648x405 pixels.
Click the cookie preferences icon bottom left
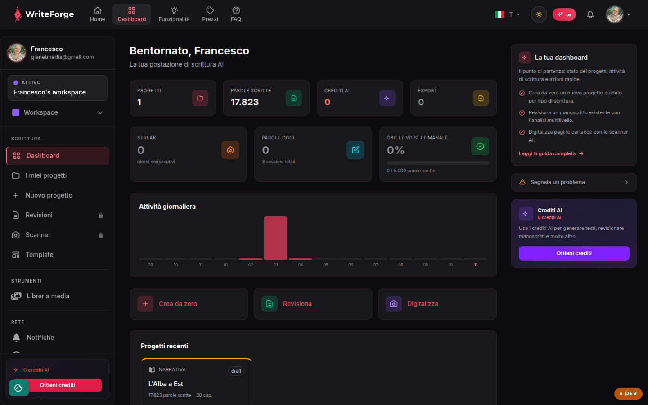pyautogui.click(x=19, y=388)
